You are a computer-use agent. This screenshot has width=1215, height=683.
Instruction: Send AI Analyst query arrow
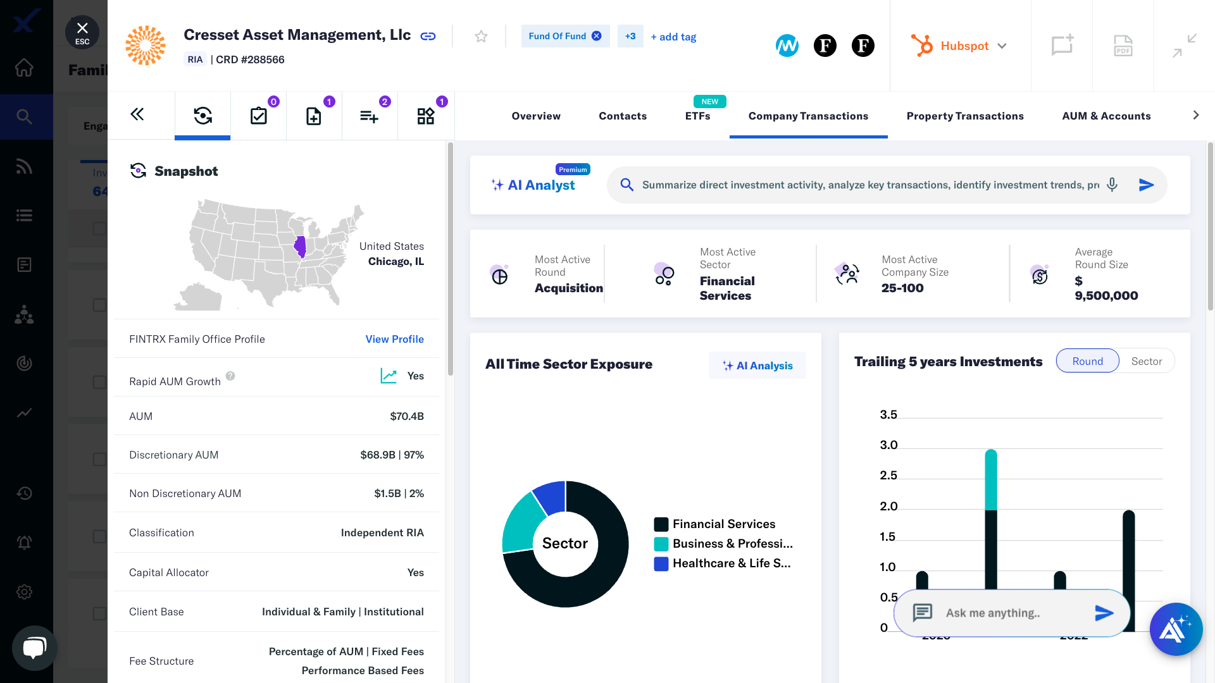click(1146, 185)
